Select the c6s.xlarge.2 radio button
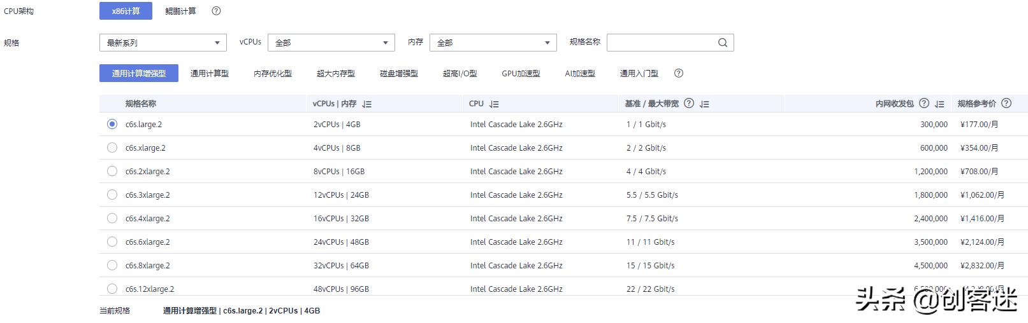The width and height of the screenshot is (1028, 323). click(x=112, y=148)
